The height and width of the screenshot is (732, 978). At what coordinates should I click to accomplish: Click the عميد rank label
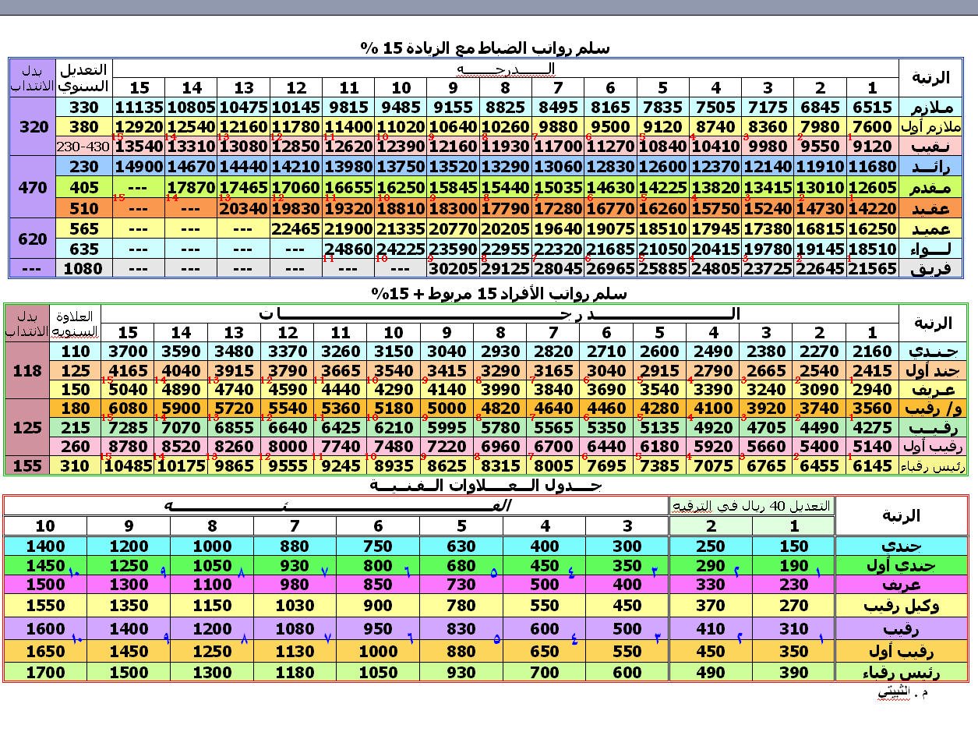tap(931, 229)
